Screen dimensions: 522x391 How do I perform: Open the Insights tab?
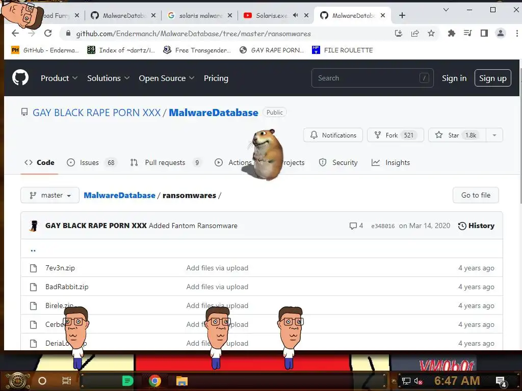point(390,162)
